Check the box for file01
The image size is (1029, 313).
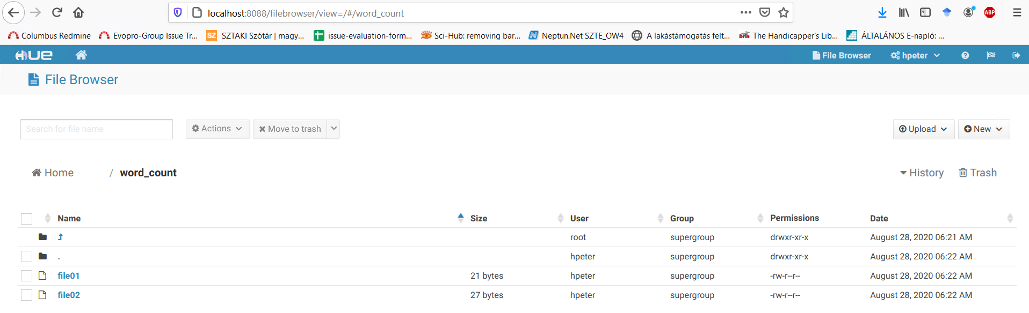[27, 276]
